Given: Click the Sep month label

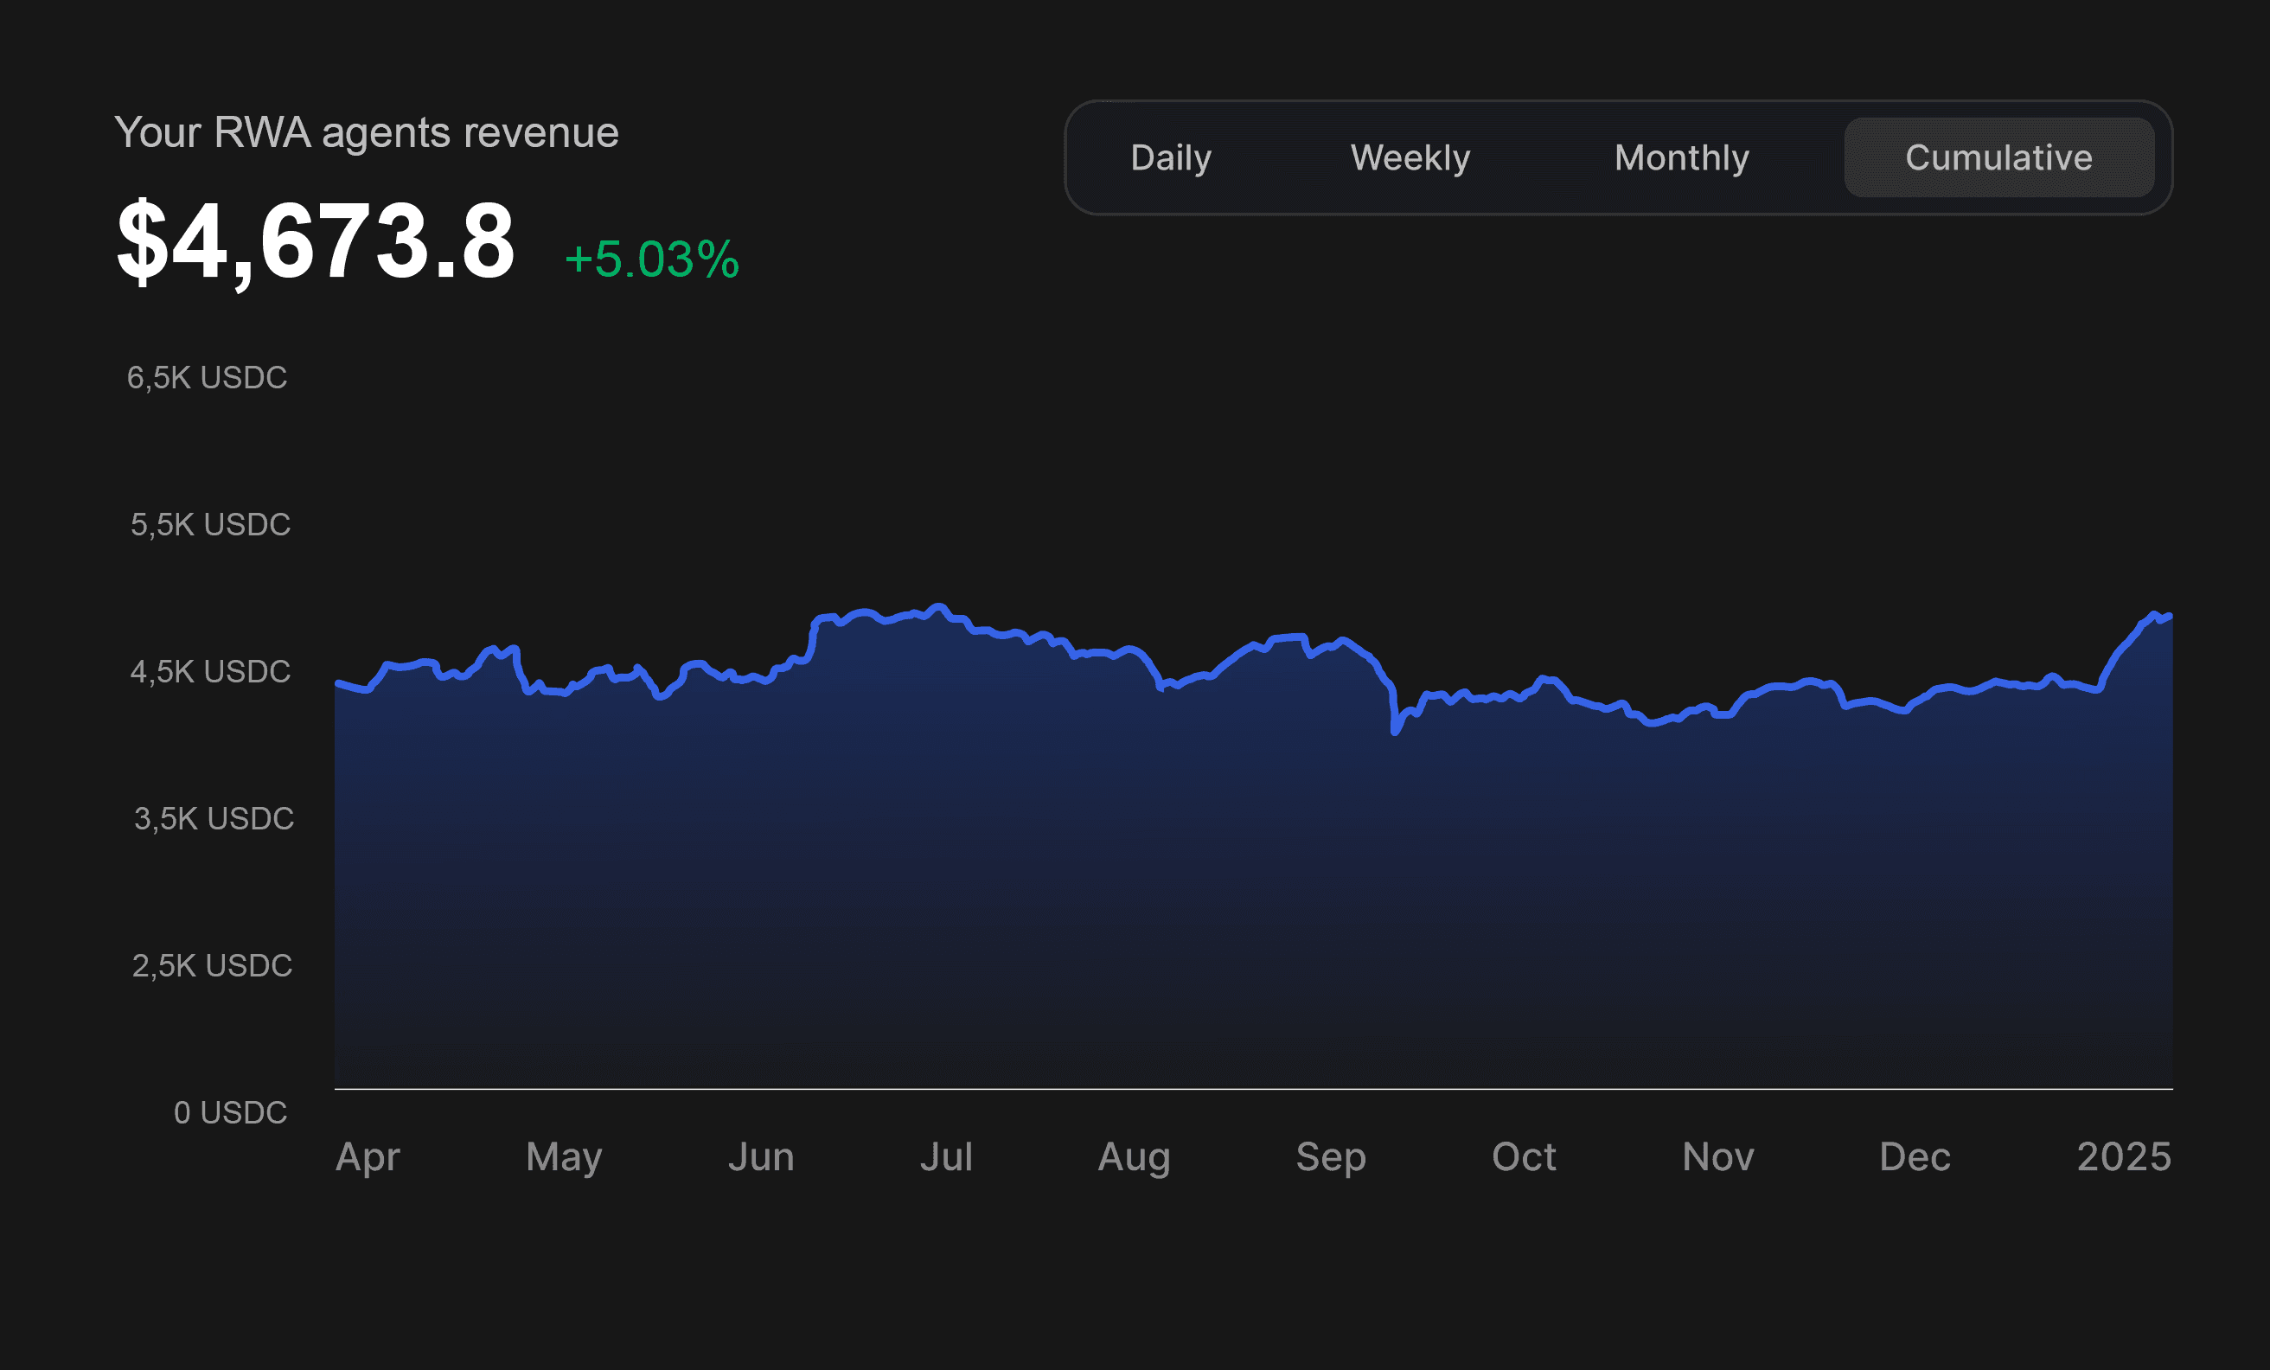Looking at the screenshot, I should coord(1330,1156).
